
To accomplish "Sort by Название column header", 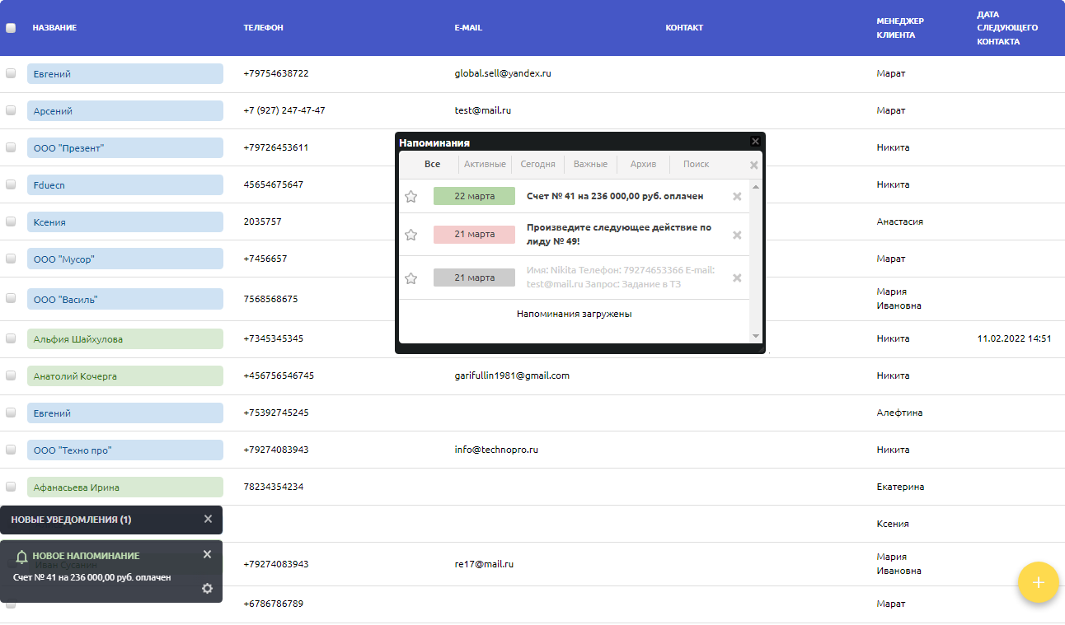I will click(x=54, y=28).
